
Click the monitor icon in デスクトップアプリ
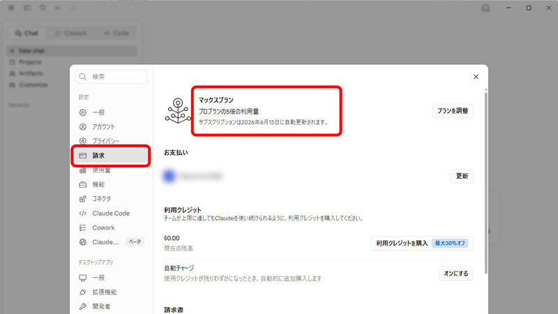(83, 278)
